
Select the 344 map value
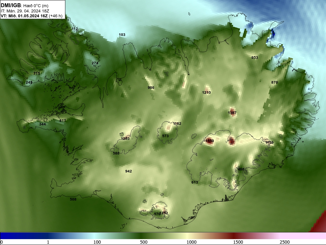(42, 124)
